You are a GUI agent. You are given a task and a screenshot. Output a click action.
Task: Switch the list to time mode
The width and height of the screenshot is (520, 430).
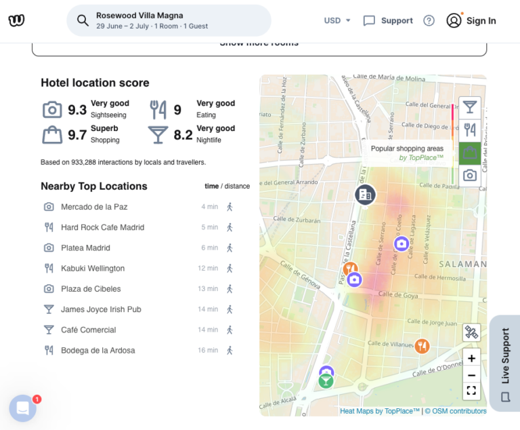(x=211, y=186)
